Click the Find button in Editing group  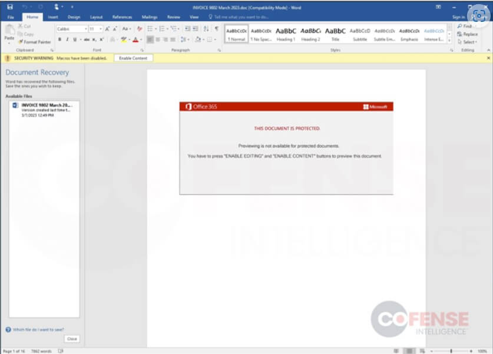coord(465,26)
